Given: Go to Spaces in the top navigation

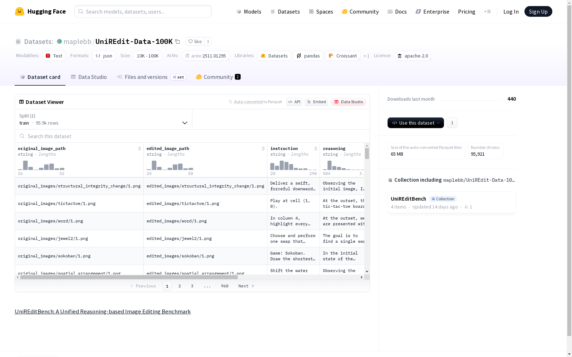Looking at the screenshot, I should [321, 11].
